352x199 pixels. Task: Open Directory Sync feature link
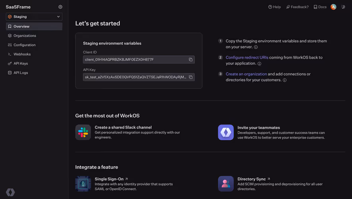tap(252, 179)
